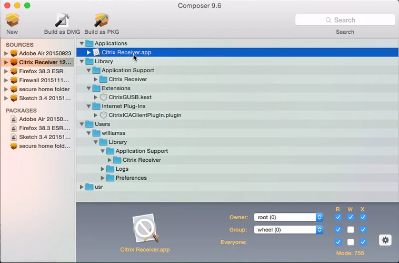
Task: Open the Group wheel (0) dropdown
Action: point(288,230)
